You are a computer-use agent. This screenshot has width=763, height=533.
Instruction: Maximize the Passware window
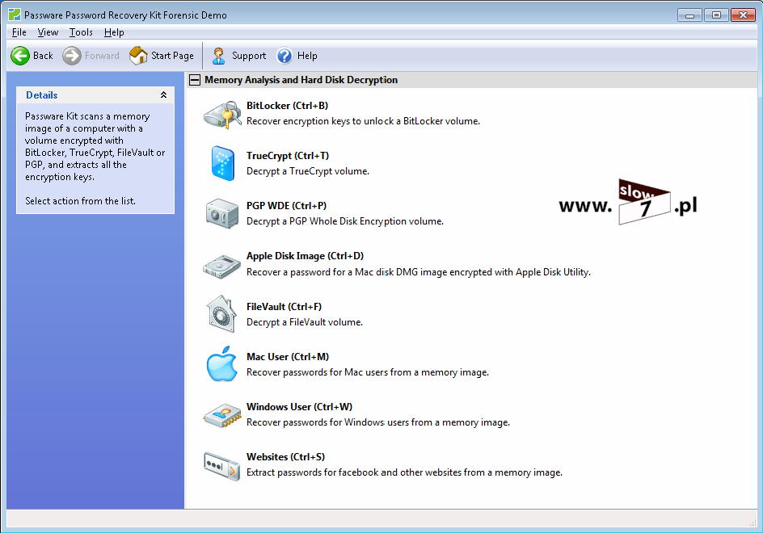pos(716,15)
